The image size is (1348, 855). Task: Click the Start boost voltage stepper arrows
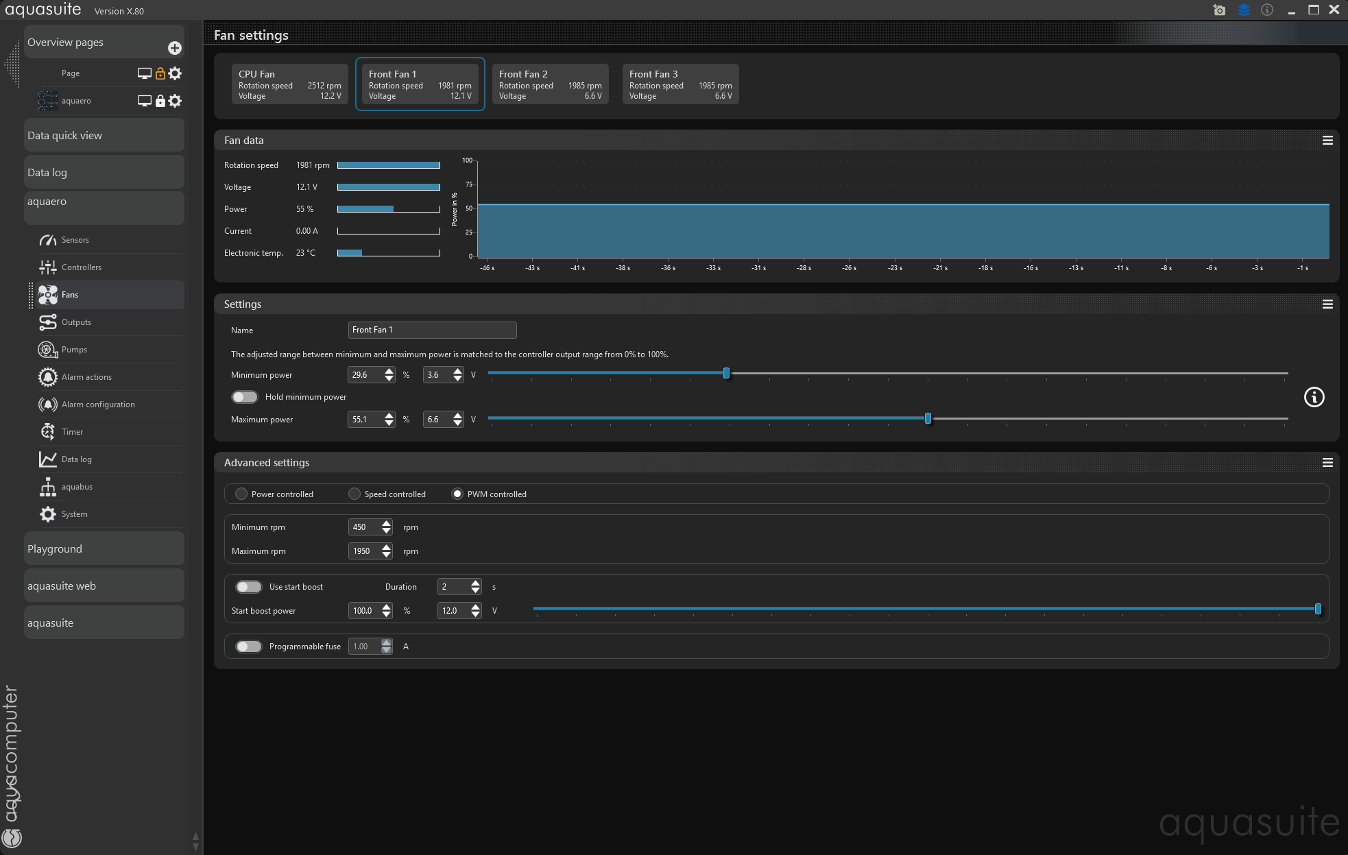476,611
